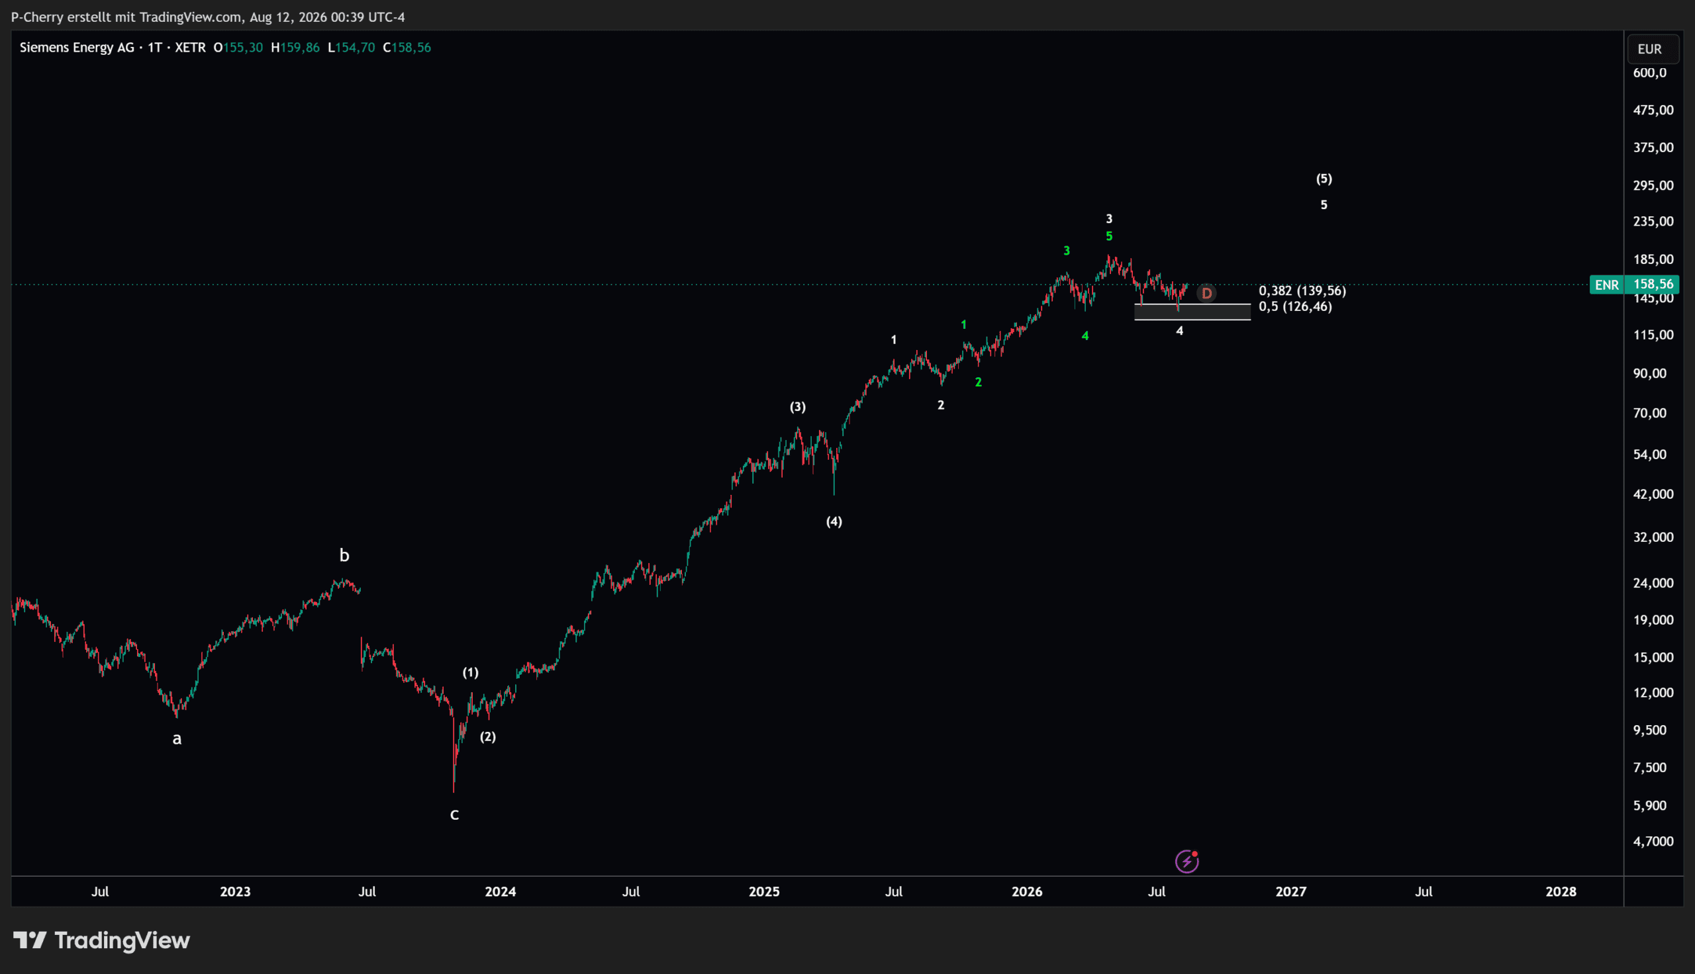This screenshot has height=974, width=1695.
Task: Click the 32,000 price axis label
Action: 1653,537
